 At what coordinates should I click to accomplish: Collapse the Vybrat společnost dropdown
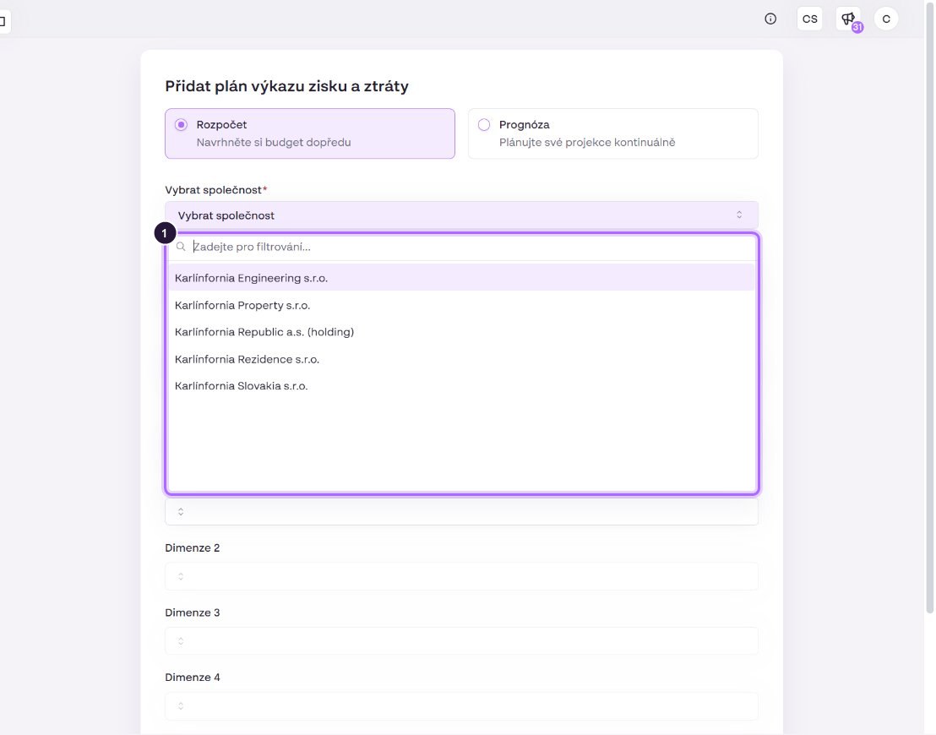(461, 215)
